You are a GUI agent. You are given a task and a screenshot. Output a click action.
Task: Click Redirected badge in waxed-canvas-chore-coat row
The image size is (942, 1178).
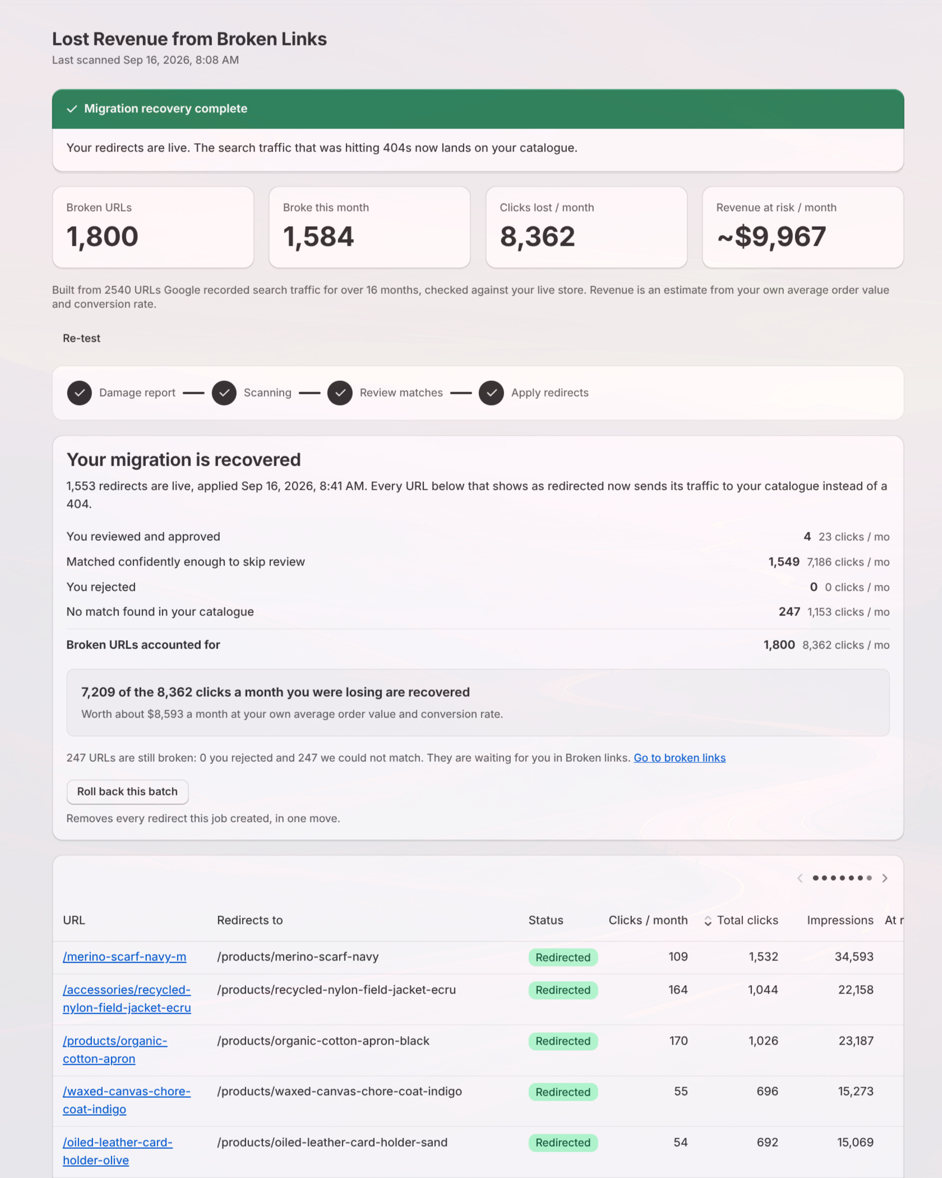563,1092
